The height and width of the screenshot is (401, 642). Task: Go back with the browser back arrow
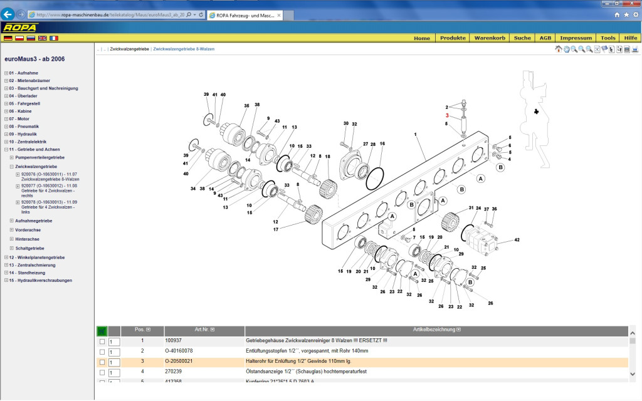[8, 14]
